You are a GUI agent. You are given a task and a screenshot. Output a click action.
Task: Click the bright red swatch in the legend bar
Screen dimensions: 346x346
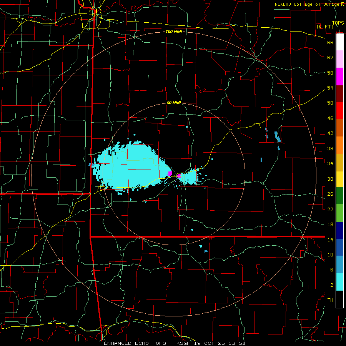coord(339,111)
